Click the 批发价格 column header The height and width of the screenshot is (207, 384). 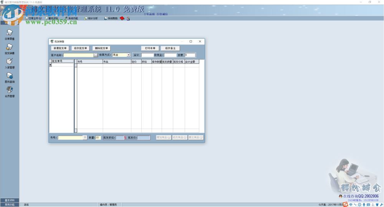[x=179, y=62]
